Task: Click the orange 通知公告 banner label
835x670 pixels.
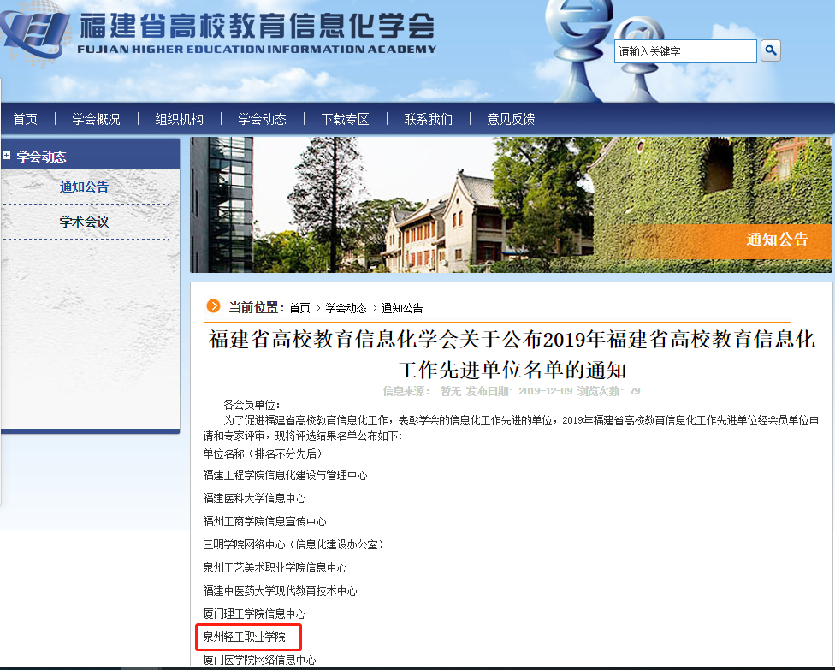Action: 778,240
